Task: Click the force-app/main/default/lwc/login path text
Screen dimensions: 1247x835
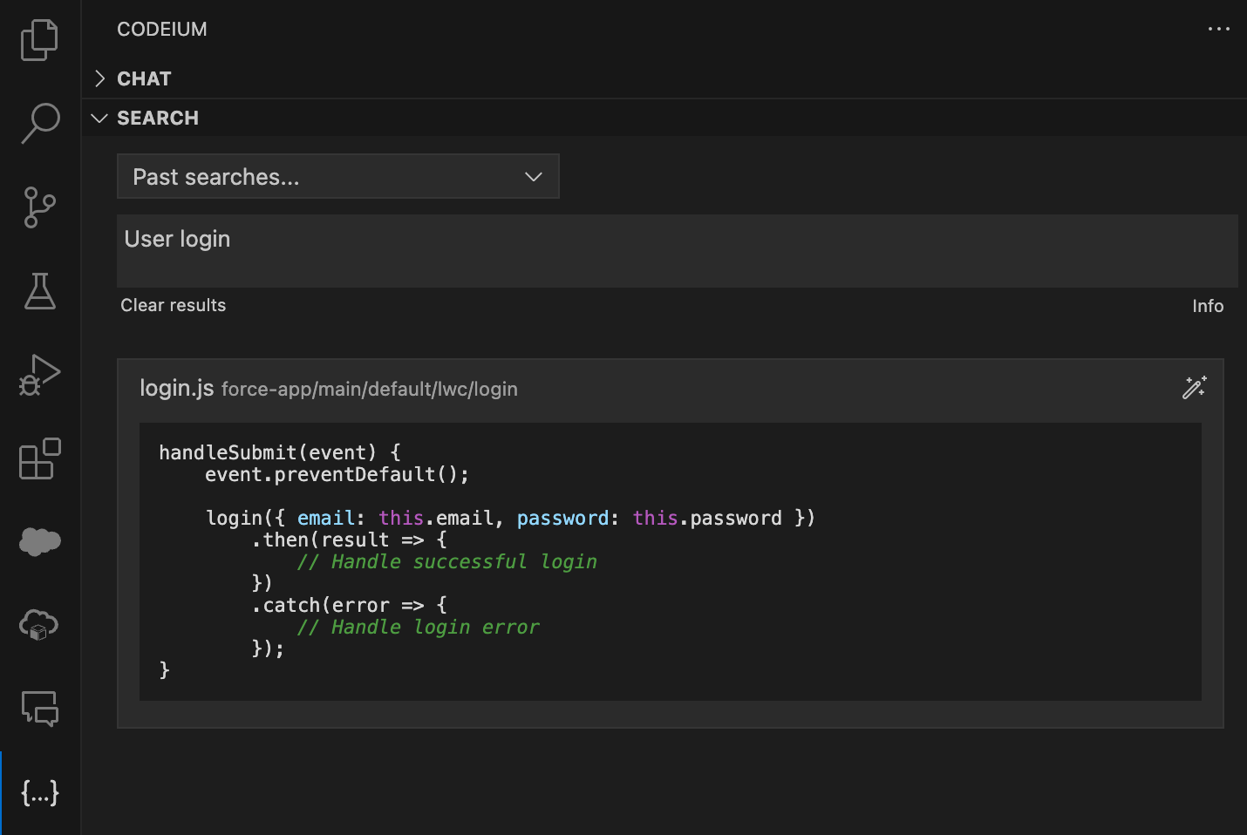Action: click(370, 390)
